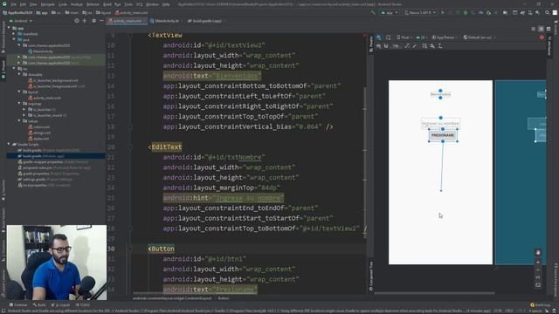This screenshot has width=559, height=314.
Task: Collapse the java folder
Action: [x=14, y=40]
